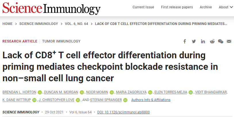Open the Science Immunology breadcrumb

[x=39, y=24]
